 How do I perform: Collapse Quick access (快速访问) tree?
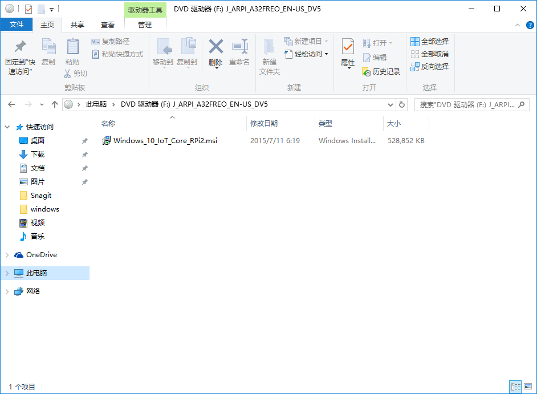(7, 127)
